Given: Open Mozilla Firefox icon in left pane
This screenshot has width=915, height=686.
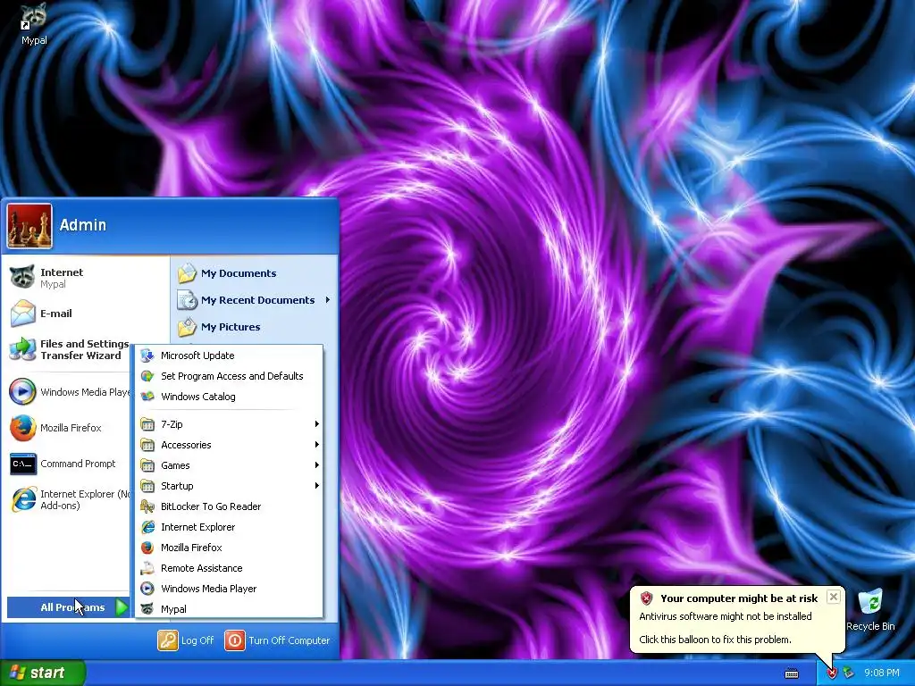Looking at the screenshot, I should [x=22, y=428].
